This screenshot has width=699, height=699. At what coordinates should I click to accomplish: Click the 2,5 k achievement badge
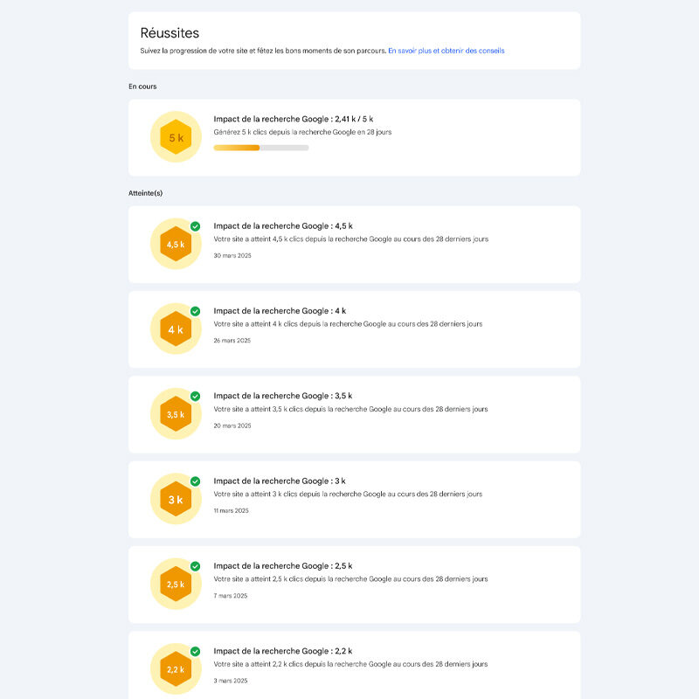click(x=176, y=585)
